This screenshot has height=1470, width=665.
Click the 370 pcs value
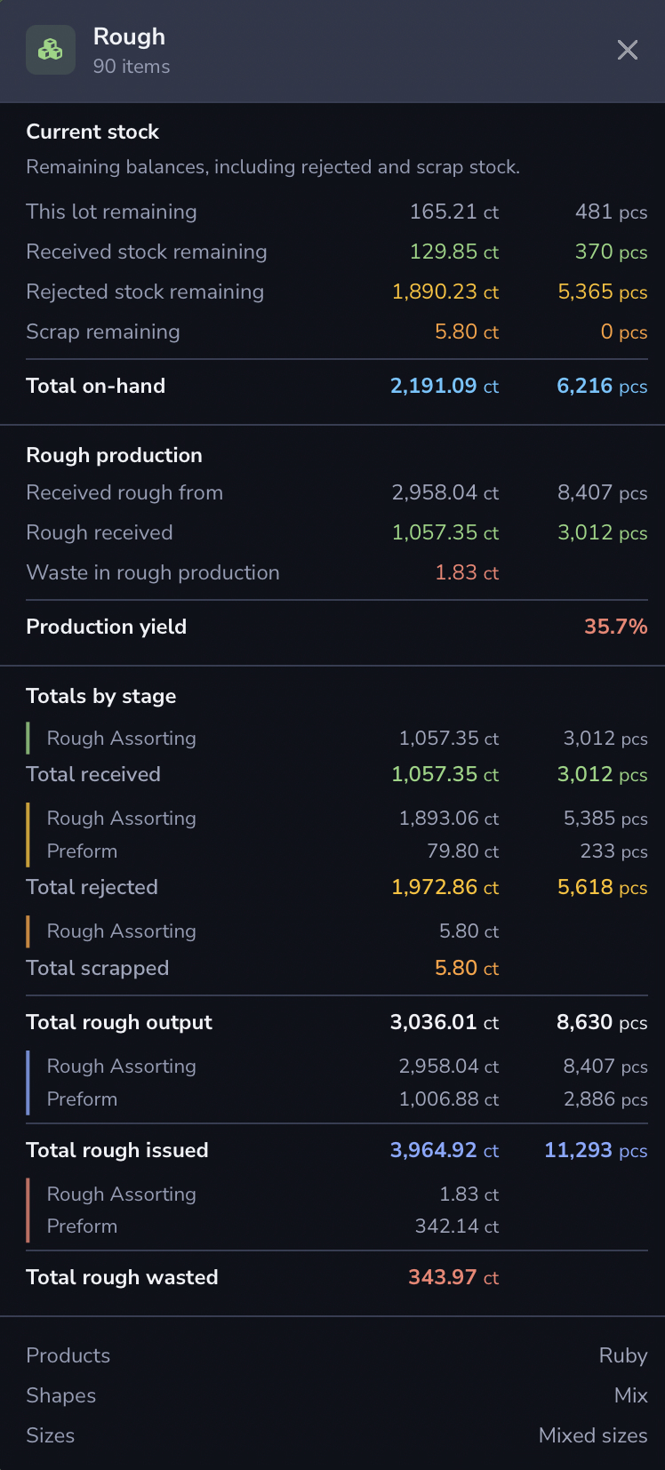tap(611, 252)
